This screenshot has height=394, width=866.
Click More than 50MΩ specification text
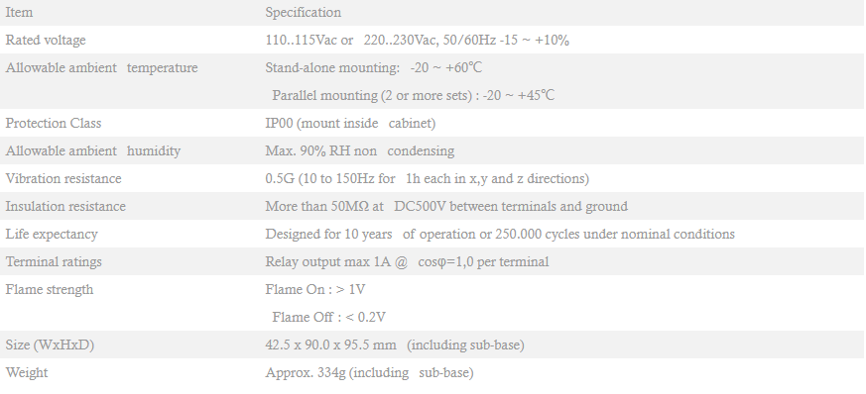tap(446, 206)
